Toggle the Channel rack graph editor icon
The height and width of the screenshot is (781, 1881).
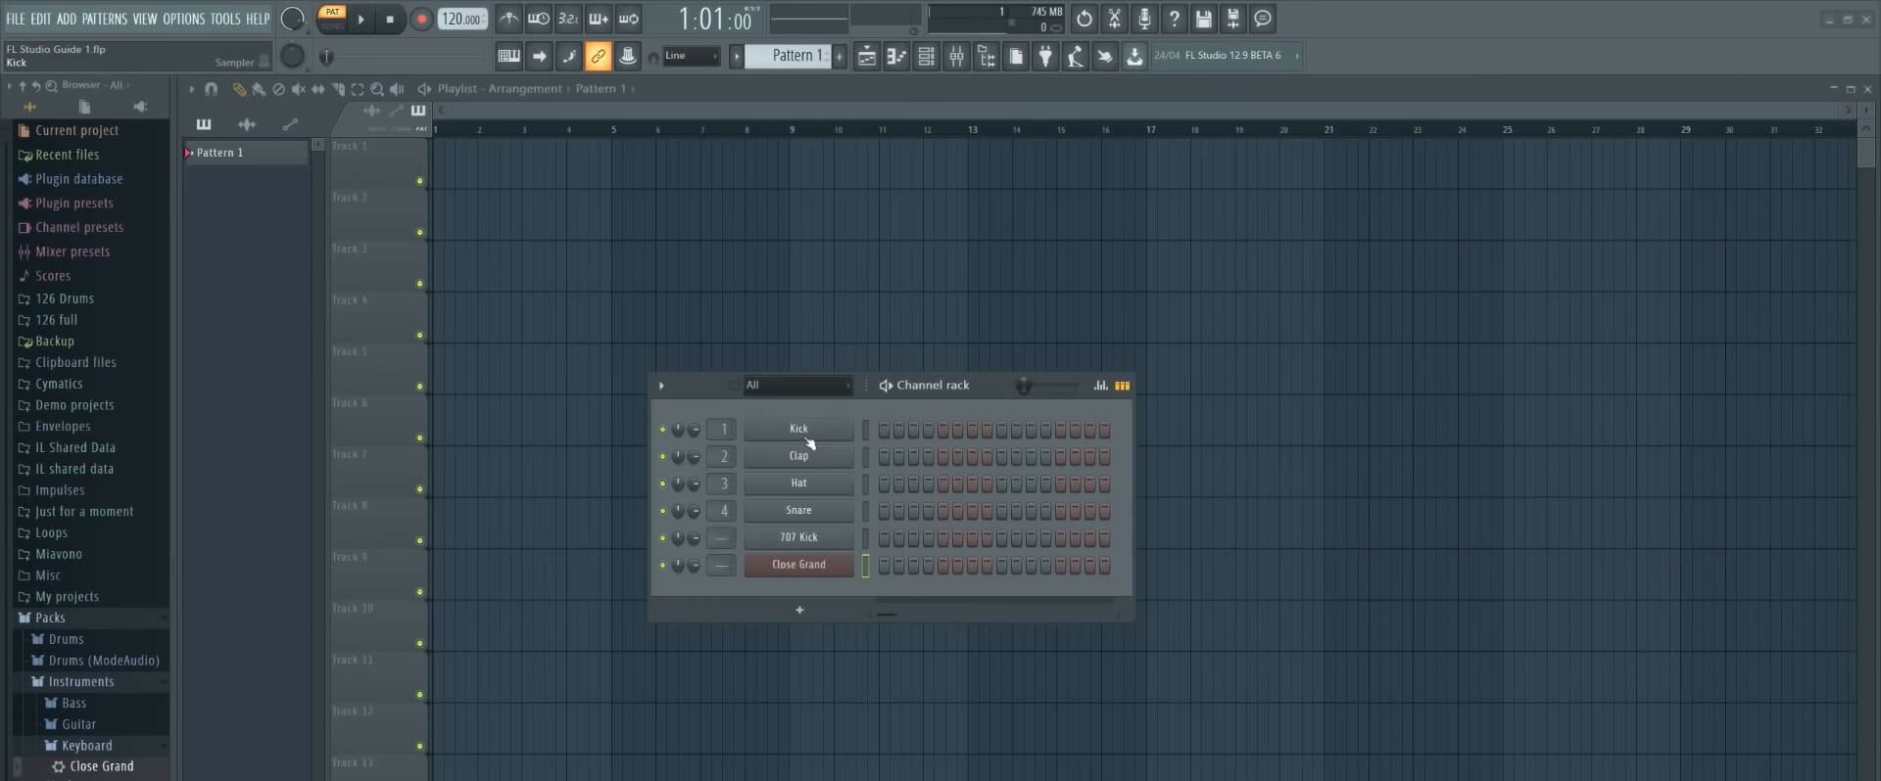coord(1101,386)
